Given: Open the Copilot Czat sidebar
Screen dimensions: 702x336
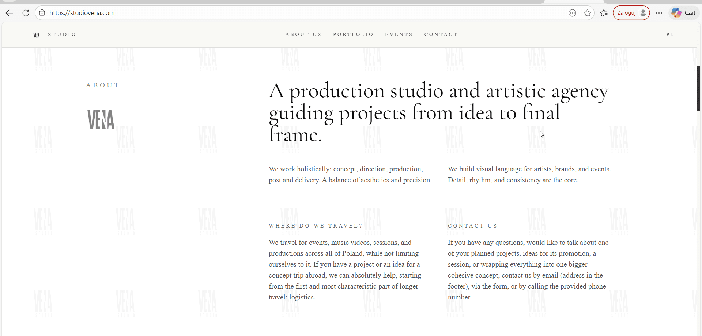Looking at the screenshot, I should tap(683, 12).
